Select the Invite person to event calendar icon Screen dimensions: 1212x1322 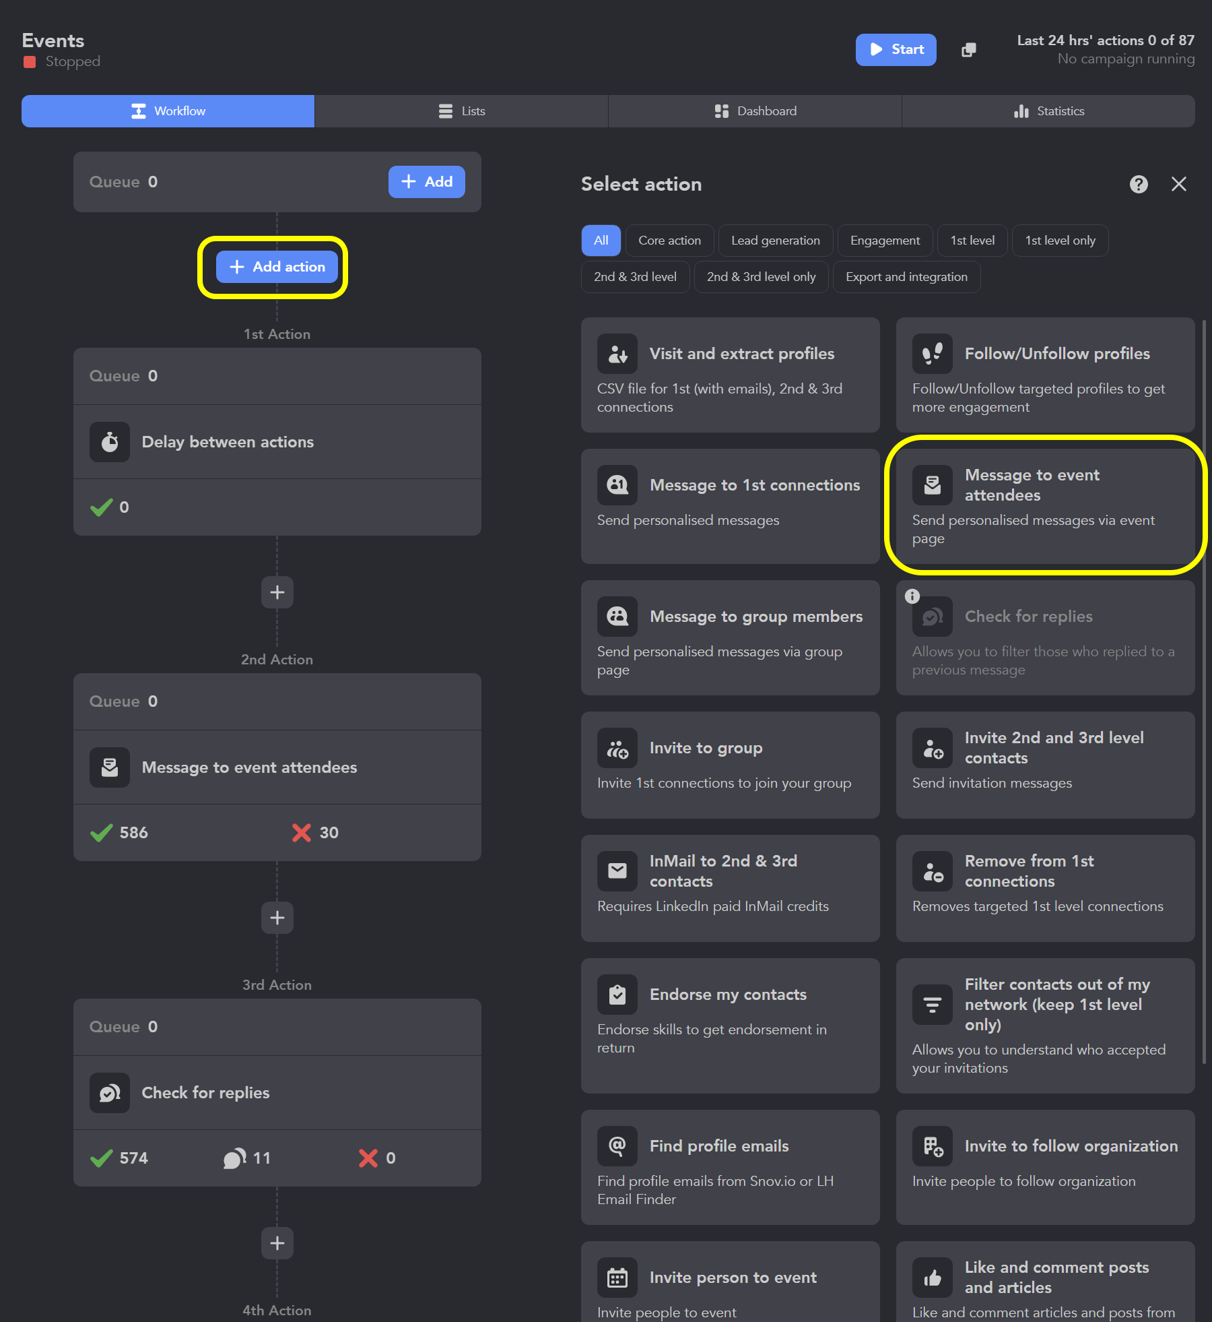pyautogui.click(x=617, y=1278)
